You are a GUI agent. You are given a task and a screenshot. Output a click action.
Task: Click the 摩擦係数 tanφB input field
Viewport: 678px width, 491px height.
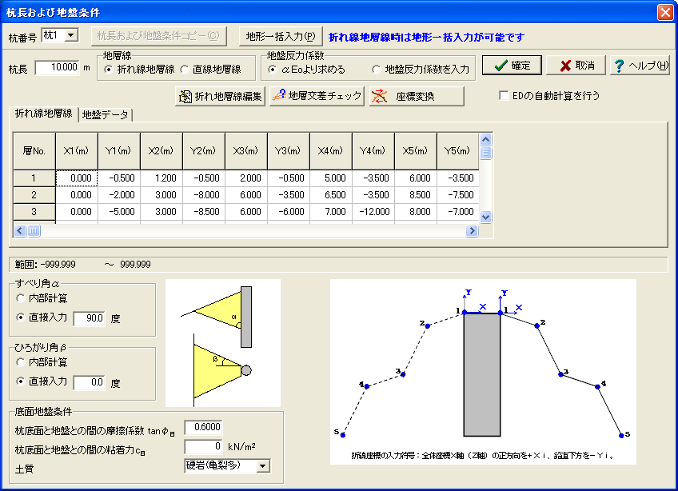[x=203, y=427]
